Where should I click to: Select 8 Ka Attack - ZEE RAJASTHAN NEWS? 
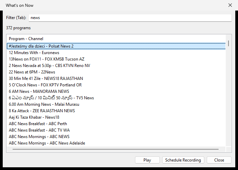(x=116, y=111)
